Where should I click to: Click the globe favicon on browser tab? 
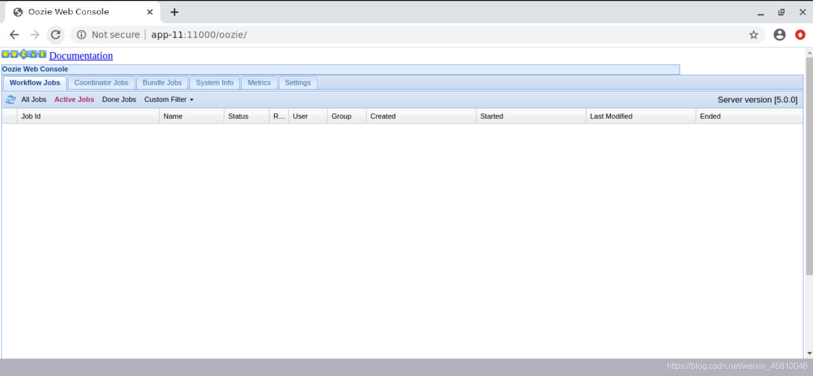click(18, 12)
